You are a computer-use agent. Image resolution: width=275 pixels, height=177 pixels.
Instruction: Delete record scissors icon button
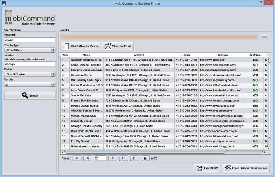(145, 158)
